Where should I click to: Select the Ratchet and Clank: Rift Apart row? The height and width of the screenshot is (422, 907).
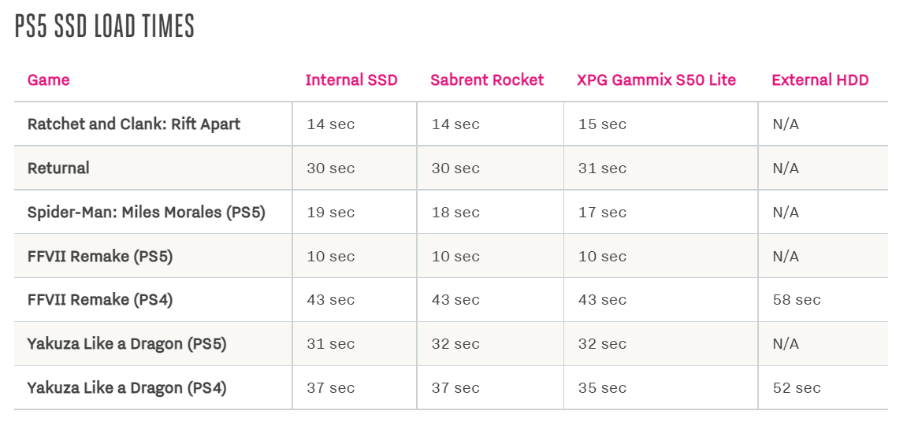134,124
